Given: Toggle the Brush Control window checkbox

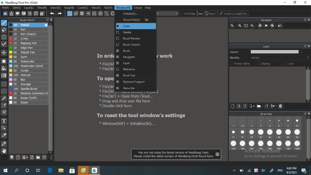Looking at the screenshot, I should (x=118, y=44).
